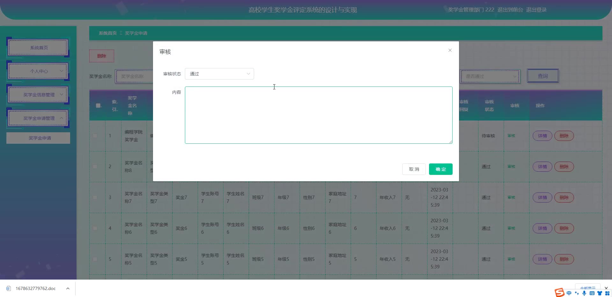The image size is (612, 297).
Task: Click the row 1 删除 button
Action: coord(564,136)
